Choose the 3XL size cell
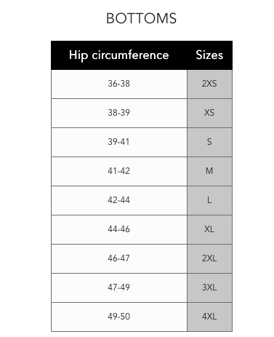 click(x=209, y=288)
